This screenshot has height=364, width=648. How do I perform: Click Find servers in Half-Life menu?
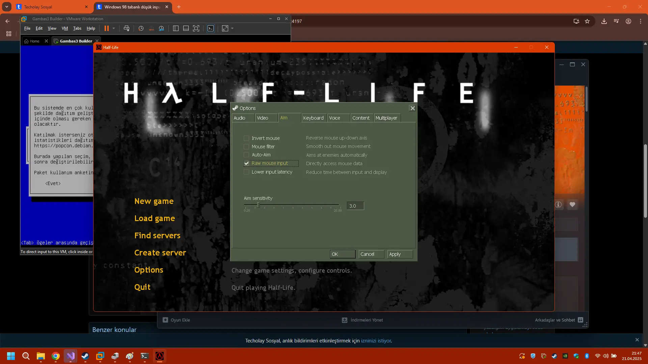click(157, 236)
